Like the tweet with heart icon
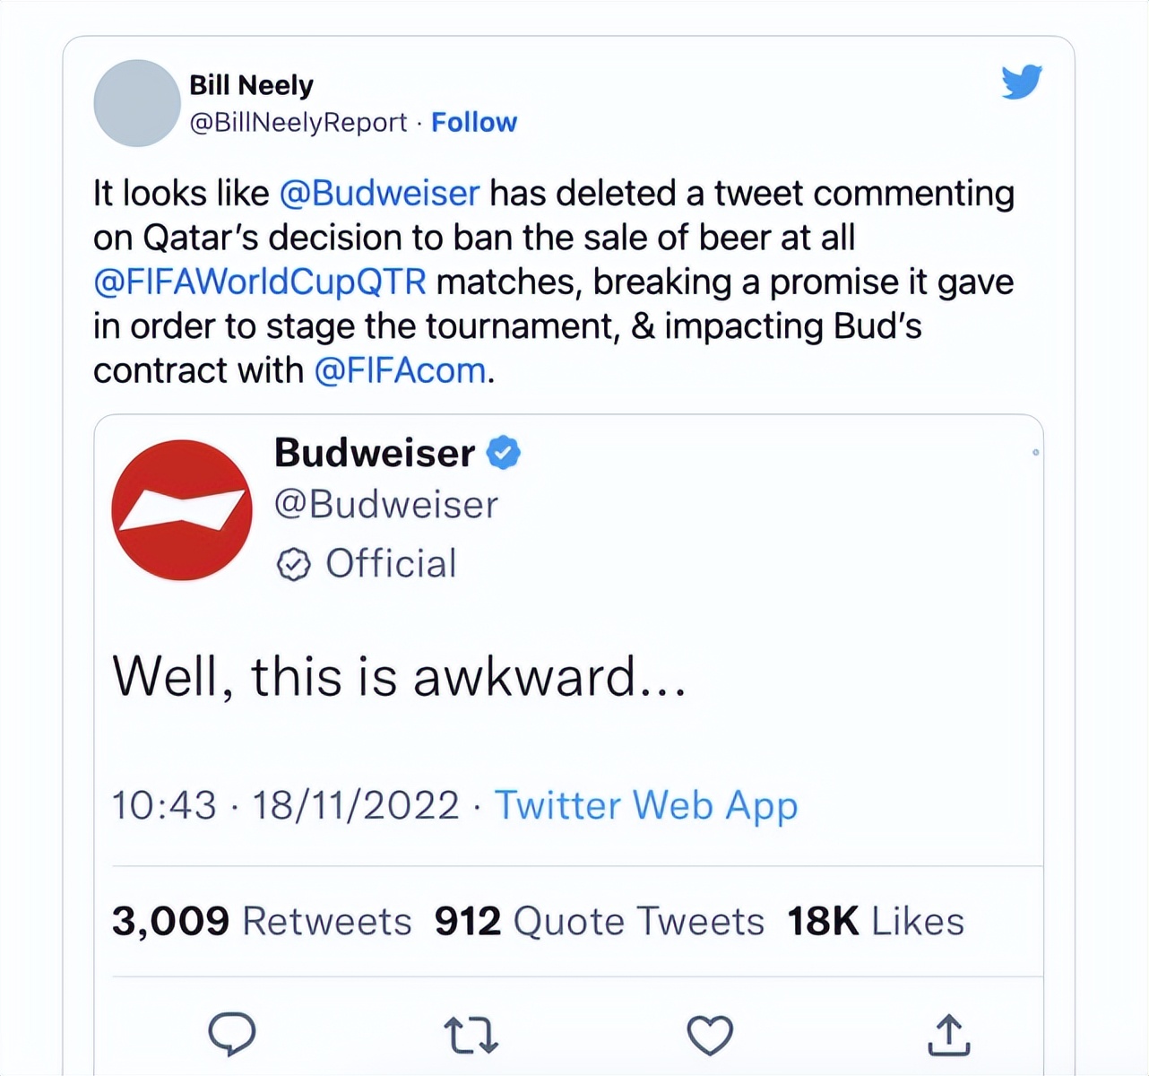The image size is (1149, 1076). coord(710,1034)
